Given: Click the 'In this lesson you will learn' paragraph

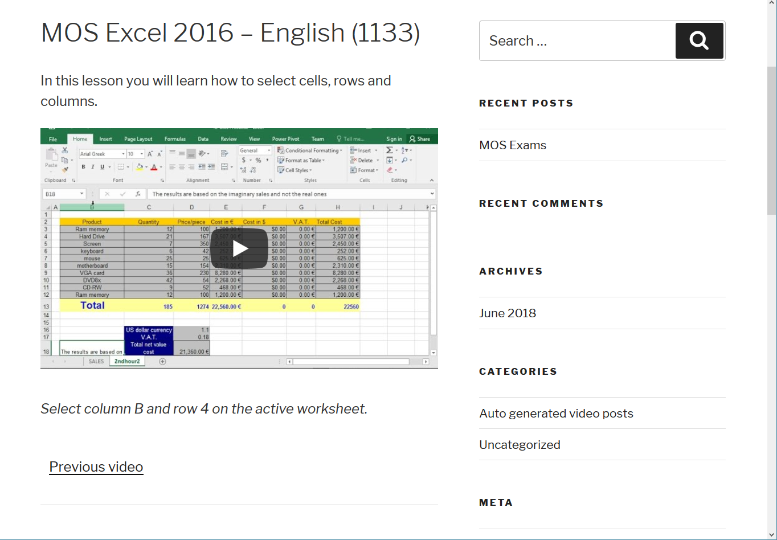Looking at the screenshot, I should click(216, 91).
